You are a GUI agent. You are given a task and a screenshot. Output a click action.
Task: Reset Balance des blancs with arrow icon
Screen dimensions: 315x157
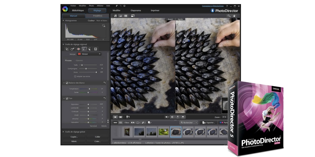(105, 83)
